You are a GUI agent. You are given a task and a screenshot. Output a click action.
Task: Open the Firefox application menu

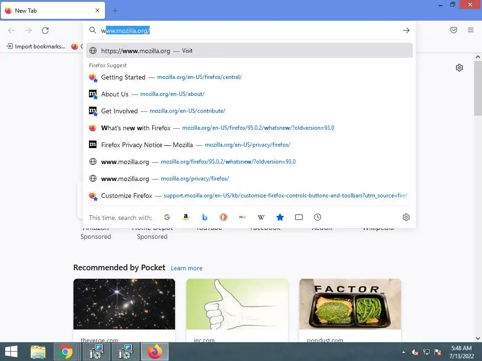point(471,30)
